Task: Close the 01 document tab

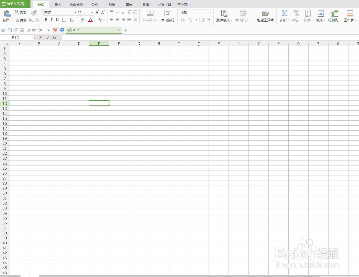Action: 119,30
